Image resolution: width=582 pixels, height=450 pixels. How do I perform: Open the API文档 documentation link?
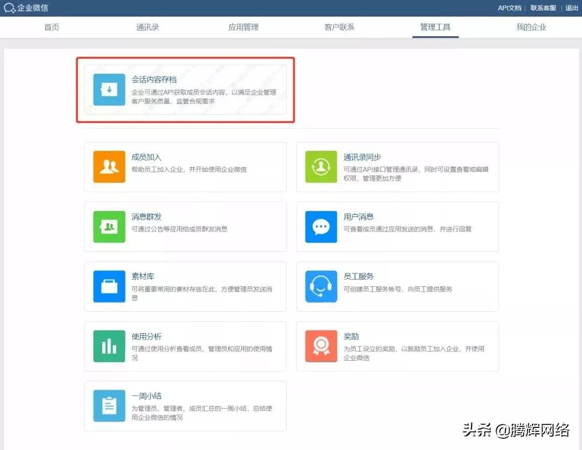[508, 8]
